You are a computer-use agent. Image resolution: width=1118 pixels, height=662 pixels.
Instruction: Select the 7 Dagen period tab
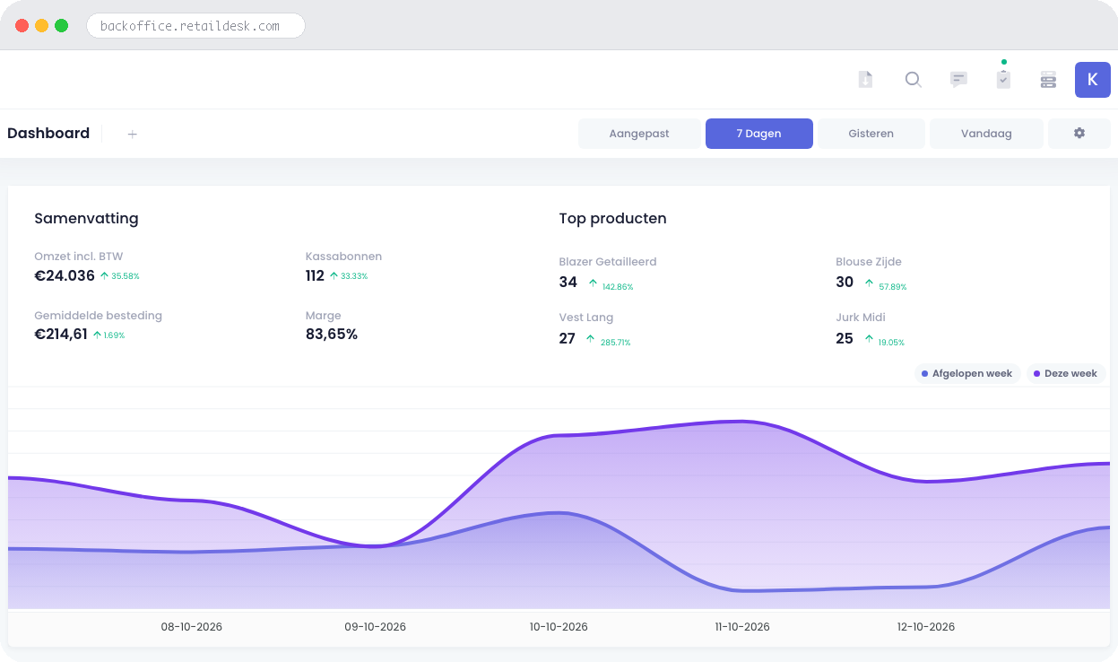tap(759, 134)
